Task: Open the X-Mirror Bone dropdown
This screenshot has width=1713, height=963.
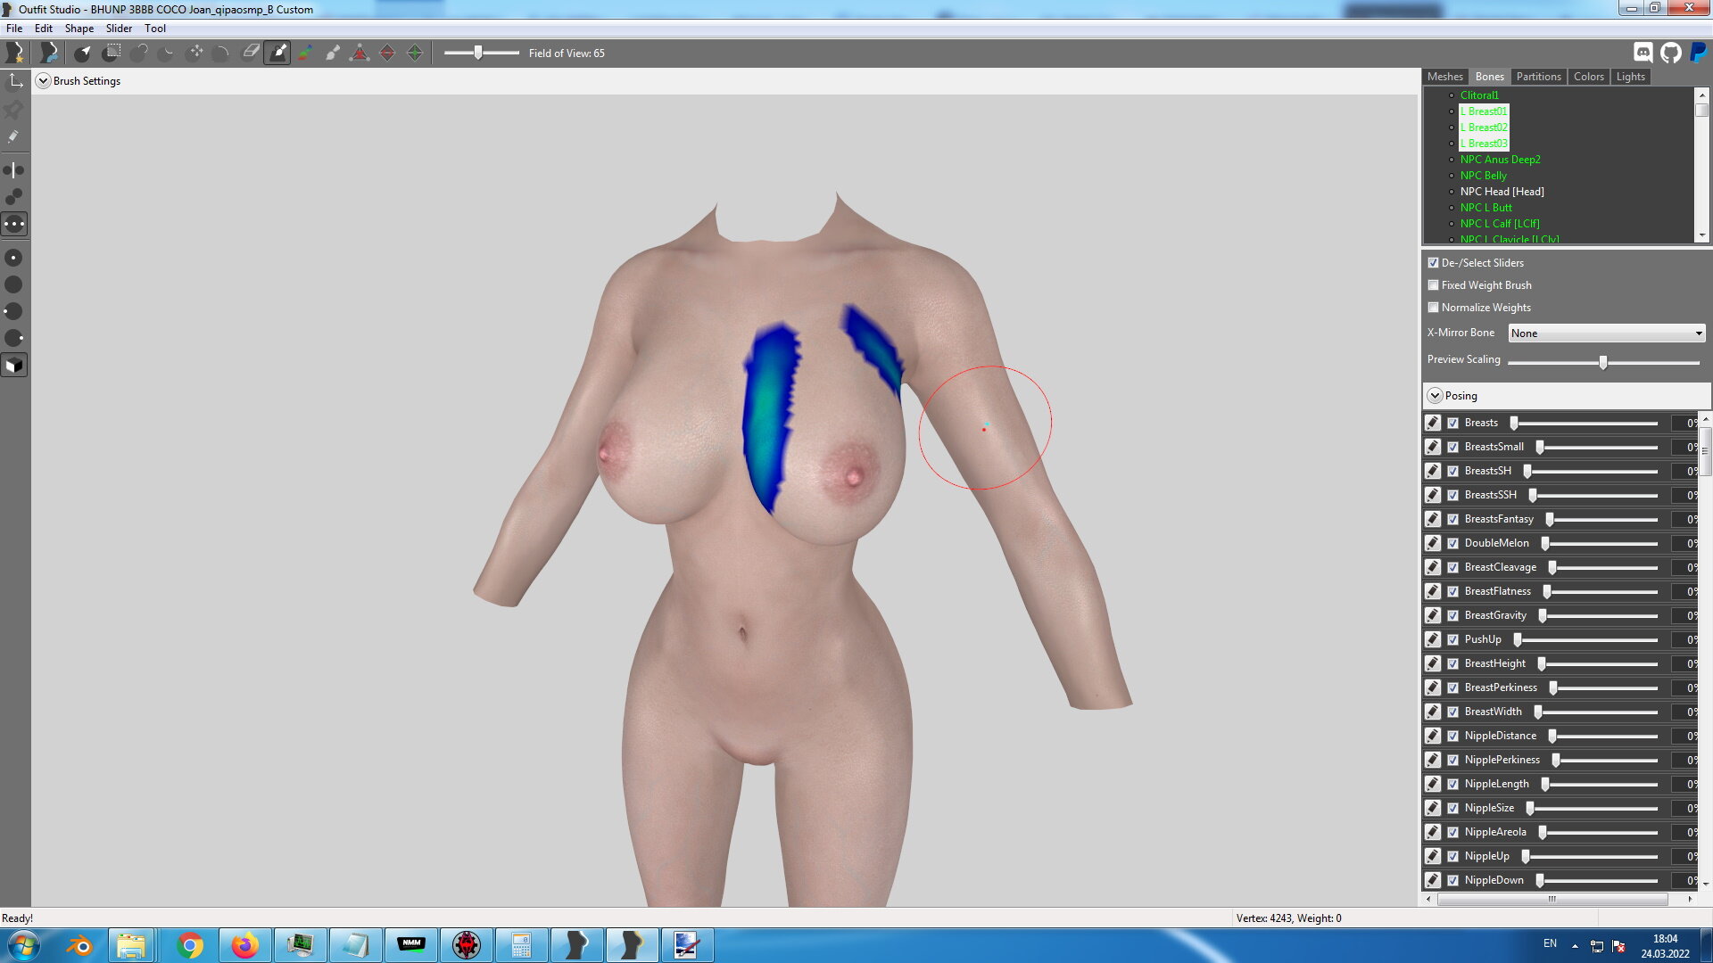Action: 1607,333
